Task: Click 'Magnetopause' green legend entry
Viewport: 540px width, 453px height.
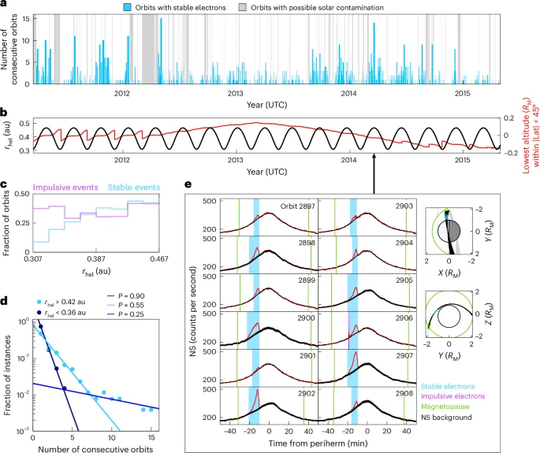Action: pyautogui.click(x=445, y=407)
